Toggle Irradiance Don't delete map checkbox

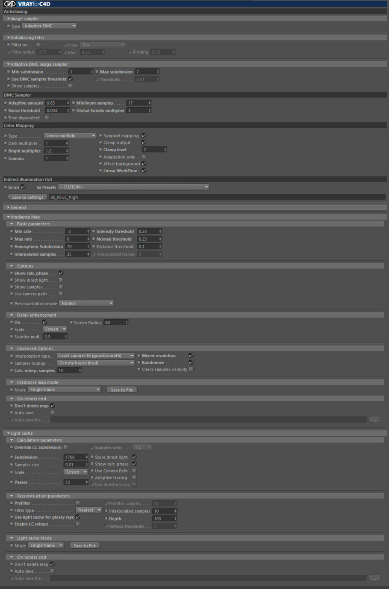(53, 406)
